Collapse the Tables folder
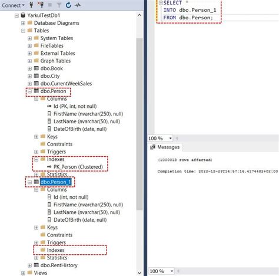This screenshot has height=276, width=279. tap(23, 31)
